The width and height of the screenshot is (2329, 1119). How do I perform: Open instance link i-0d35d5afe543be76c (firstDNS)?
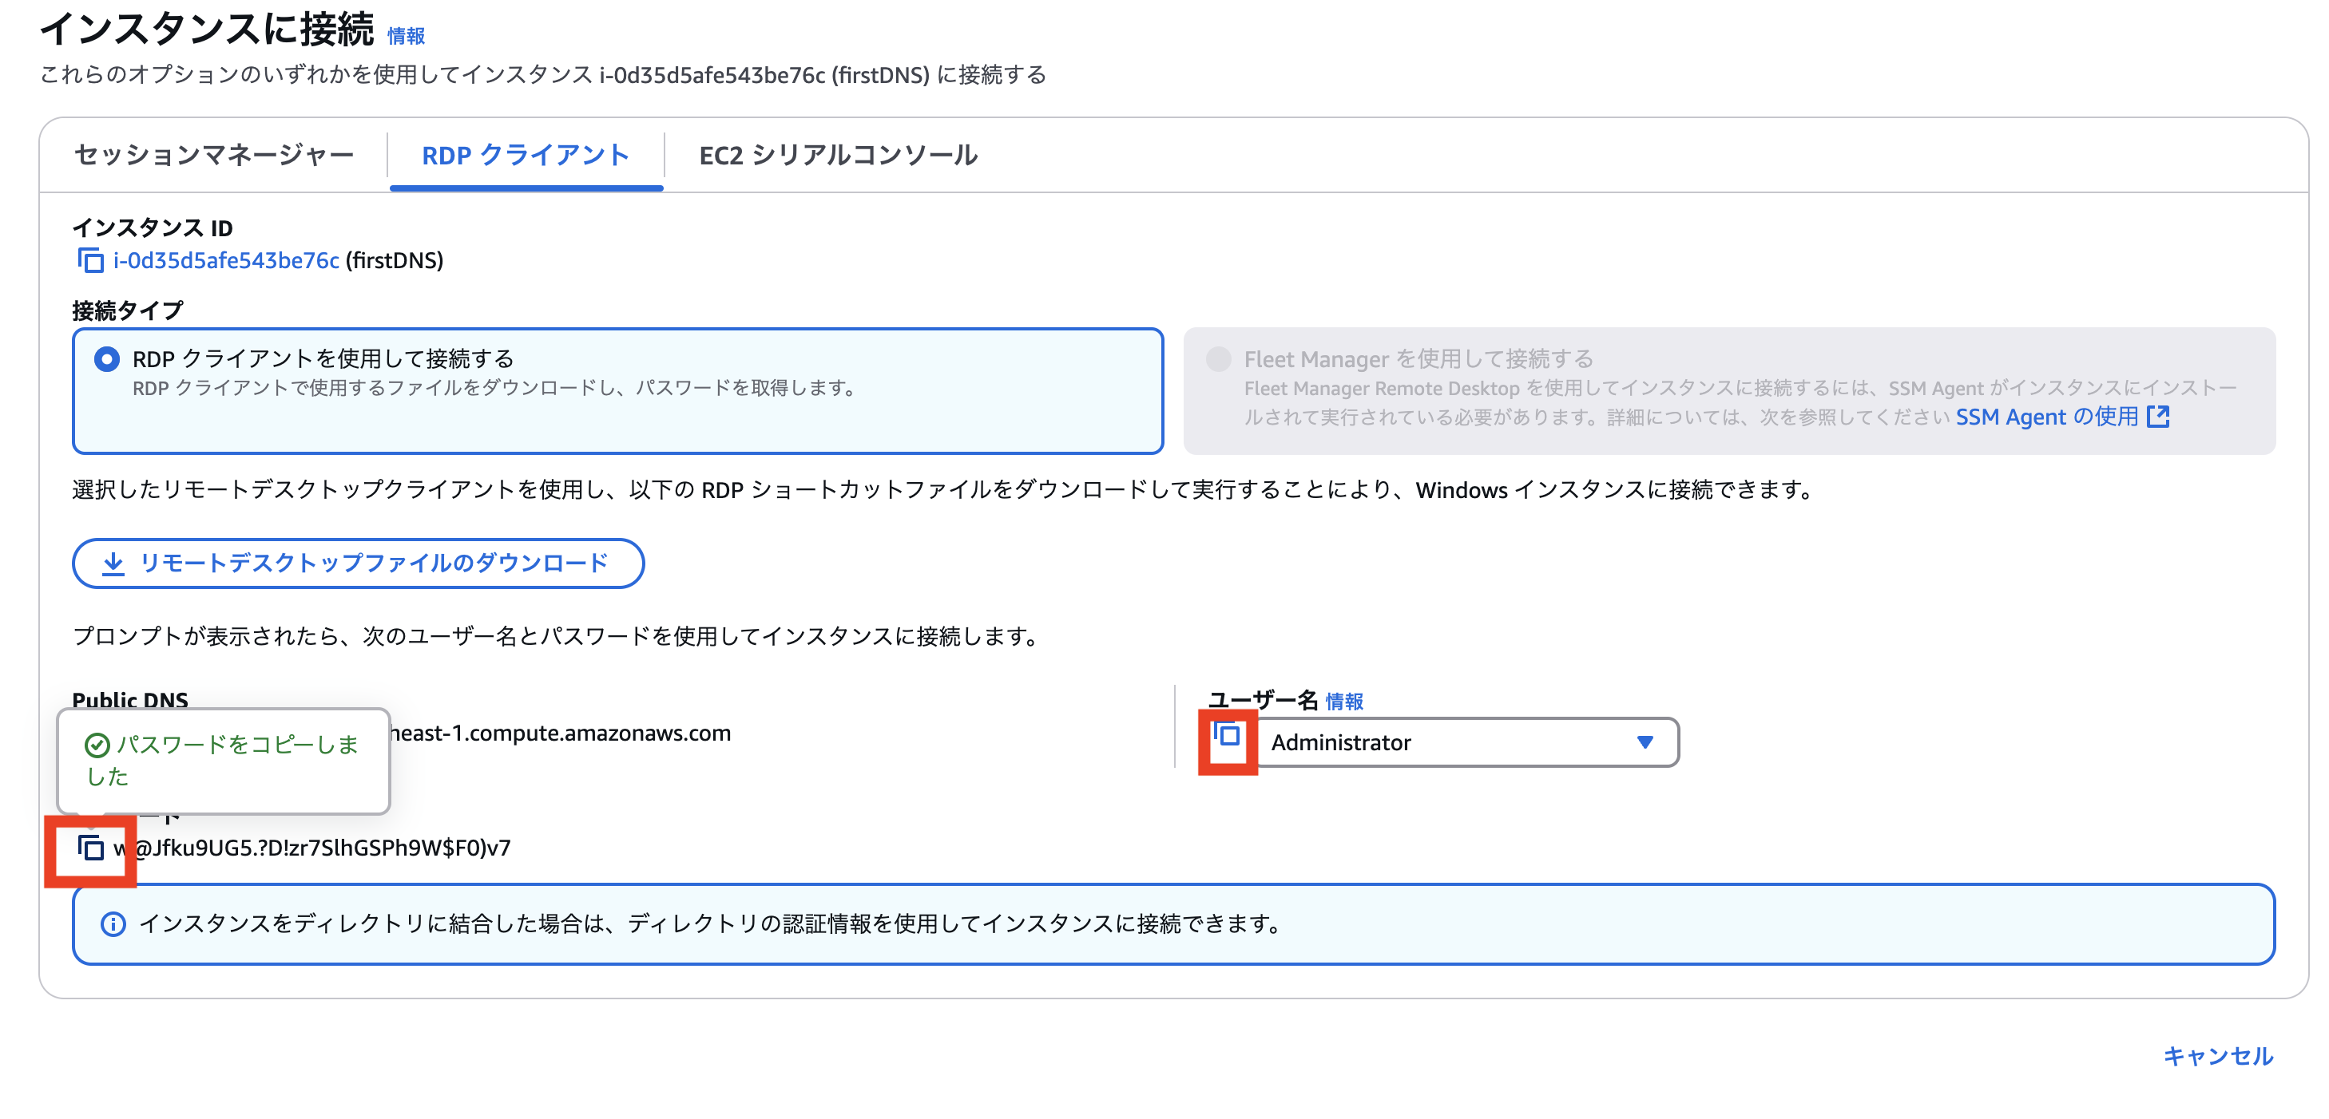[x=225, y=261]
